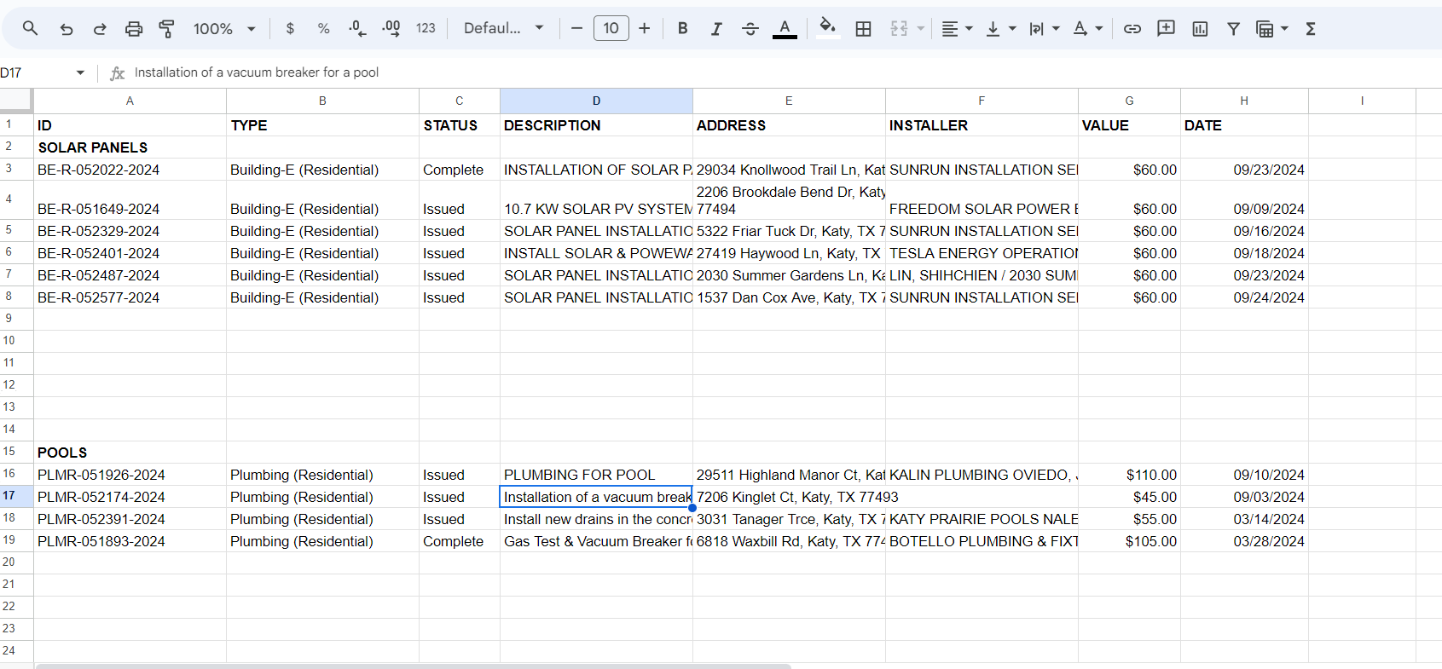Open the fill color picker
Viewport: 1442px width, 669px height.
click(x=827, y=28)
